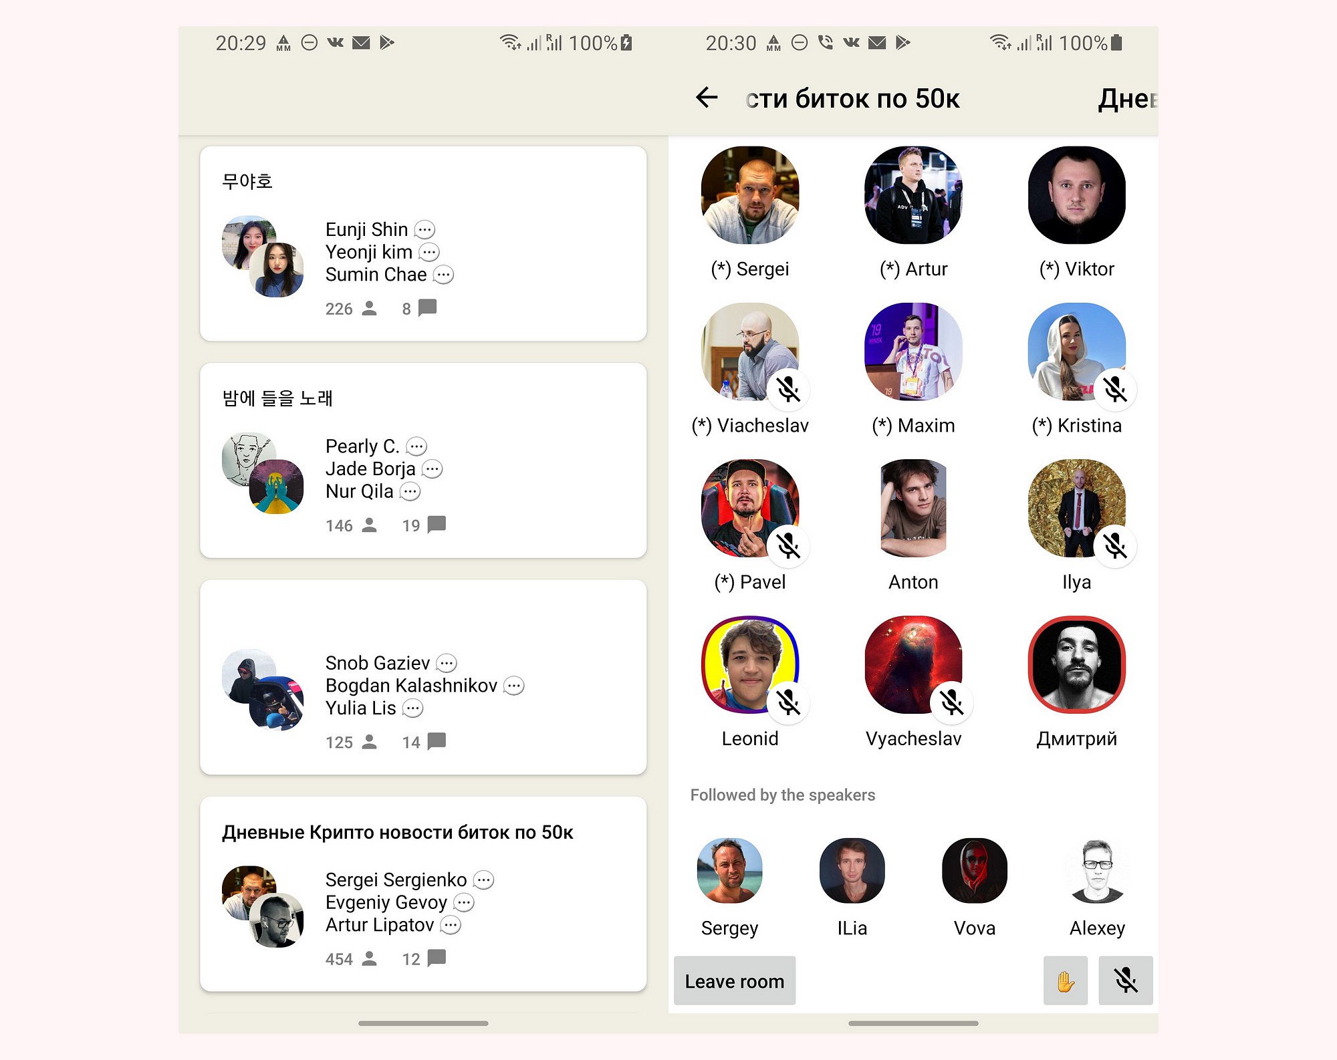Open speech bubble icon beside Snob Gaziev
This screenshot has height=1060, width=1337.
pyautogui.click(x=447, y=663)
